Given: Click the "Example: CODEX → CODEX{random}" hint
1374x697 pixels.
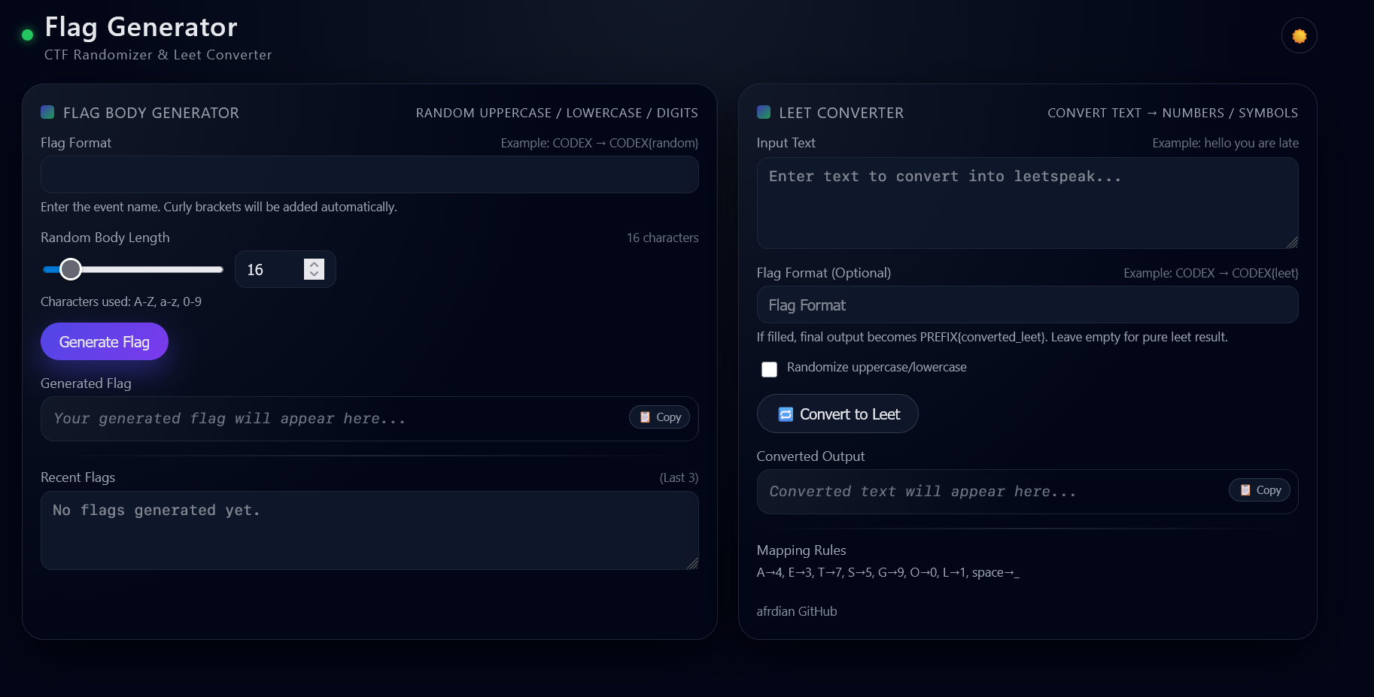Looking at the screenshot, I should (x=600, y=143).
